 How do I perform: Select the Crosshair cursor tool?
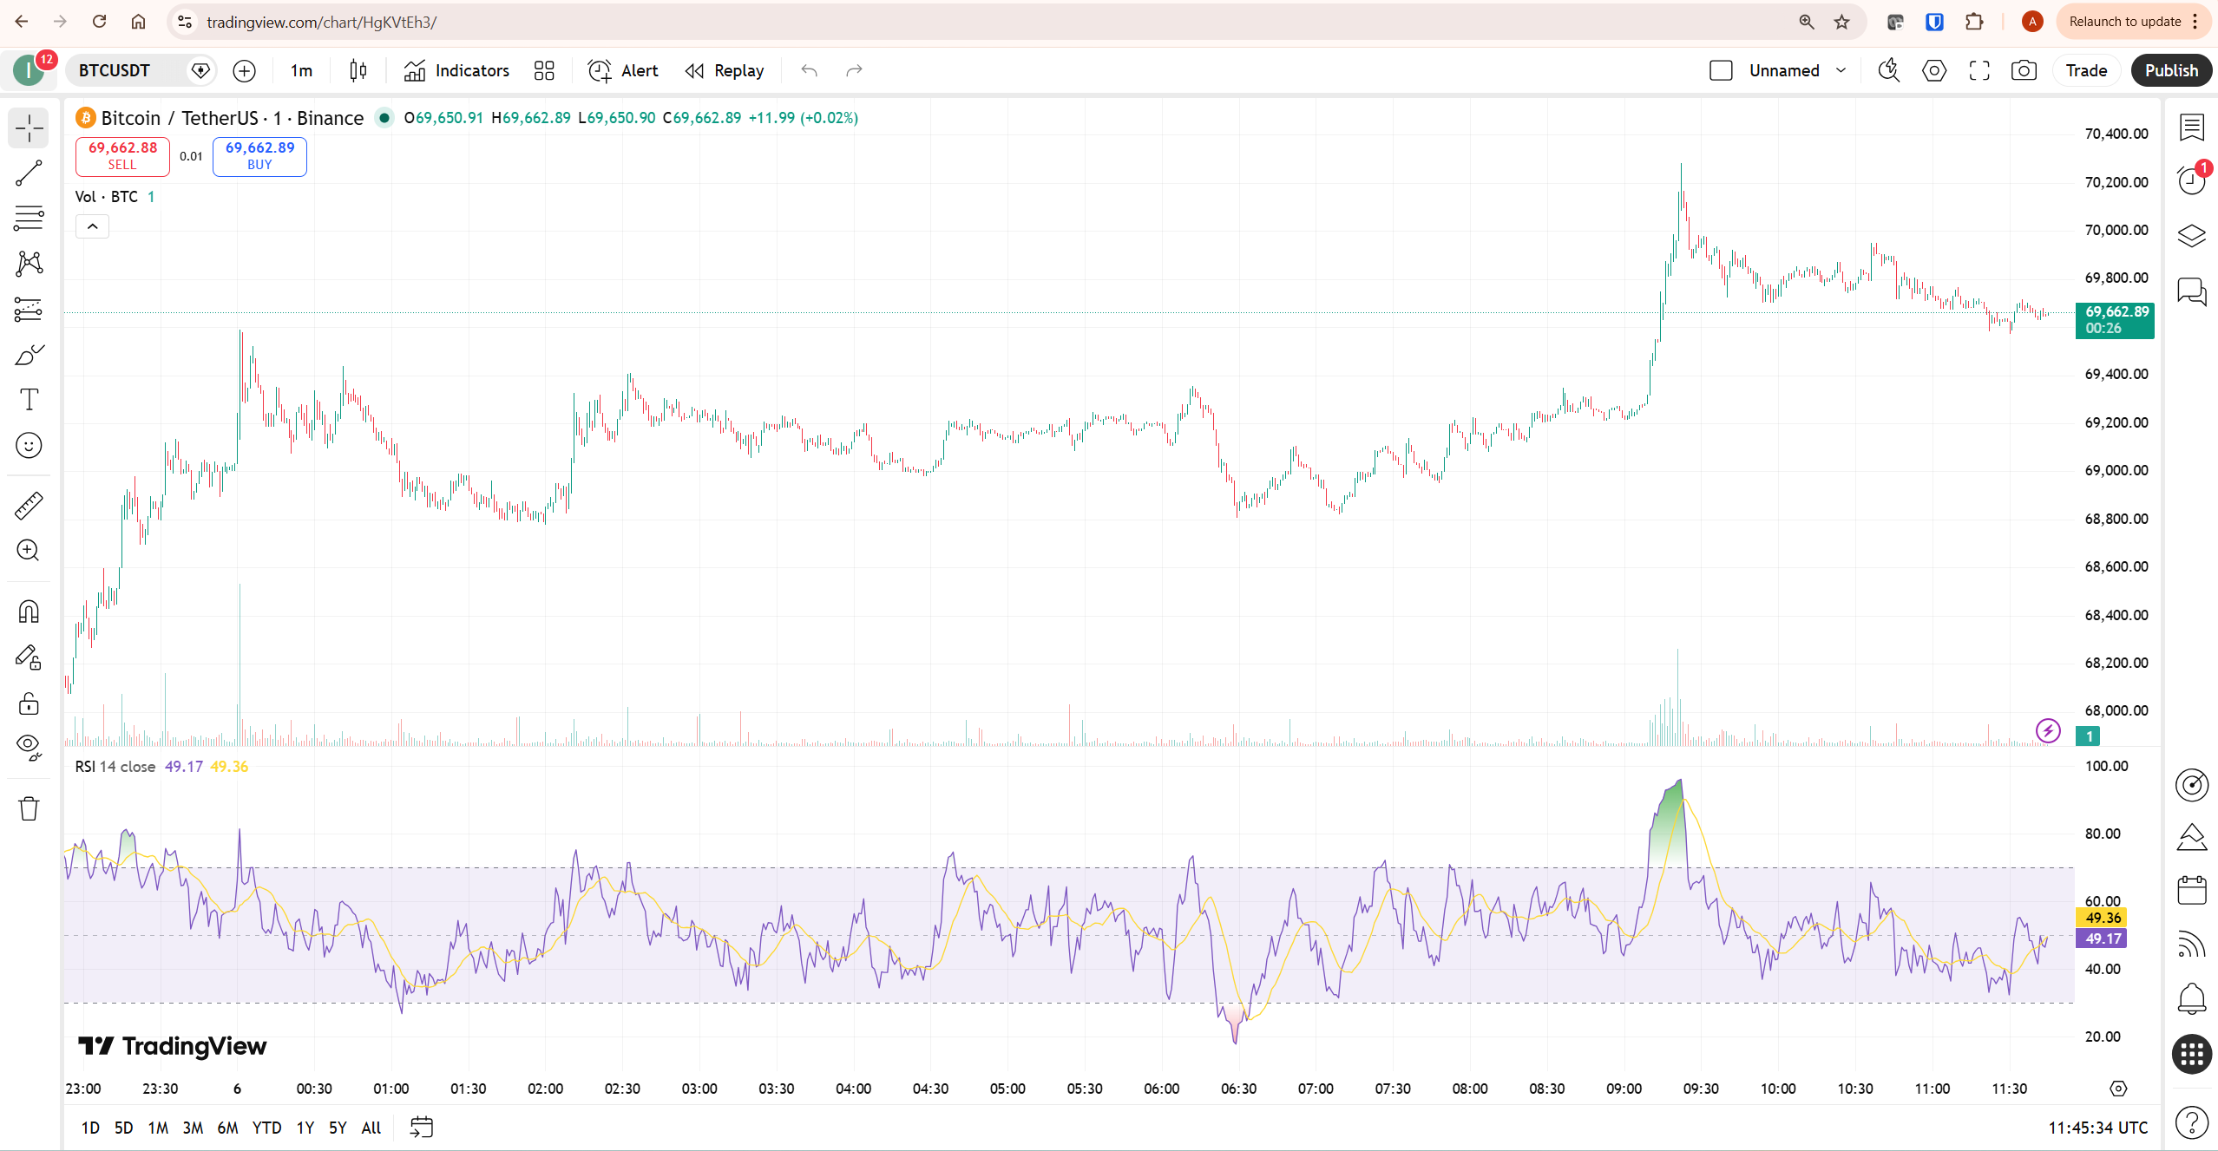(x=29, y=128)
